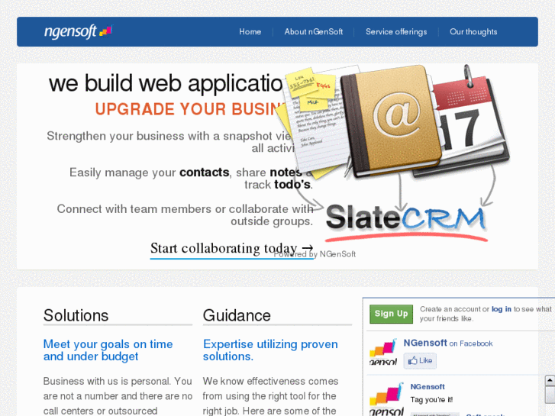Click Expertise utilizing proven solutions heading
Image resolution: width=555 pixels, height=416 pixels.
pos(270,350)
